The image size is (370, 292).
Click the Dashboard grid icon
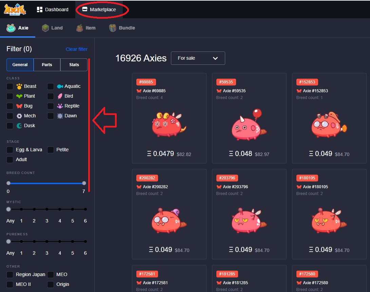40,9
